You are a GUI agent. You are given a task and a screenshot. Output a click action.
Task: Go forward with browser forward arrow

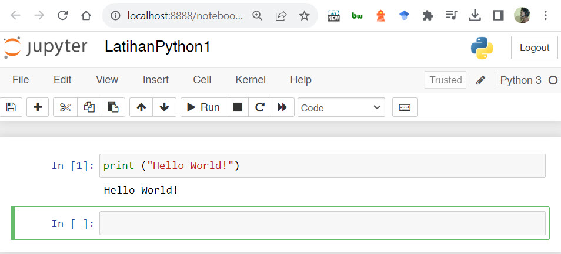(x=39, y=15)
